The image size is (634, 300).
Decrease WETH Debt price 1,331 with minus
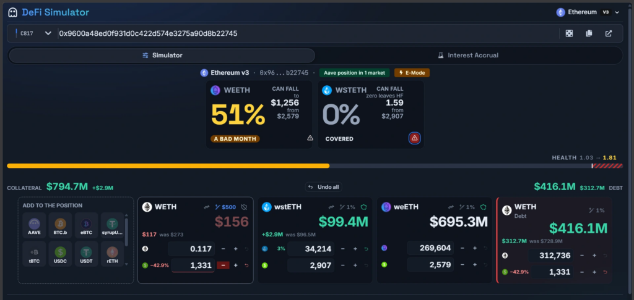(582, 272)
